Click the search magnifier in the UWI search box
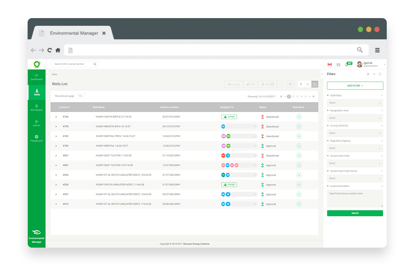 (95, 64)
